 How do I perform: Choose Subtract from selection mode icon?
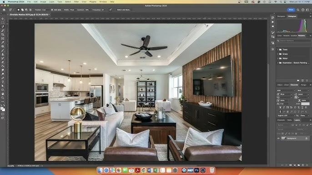26,10
